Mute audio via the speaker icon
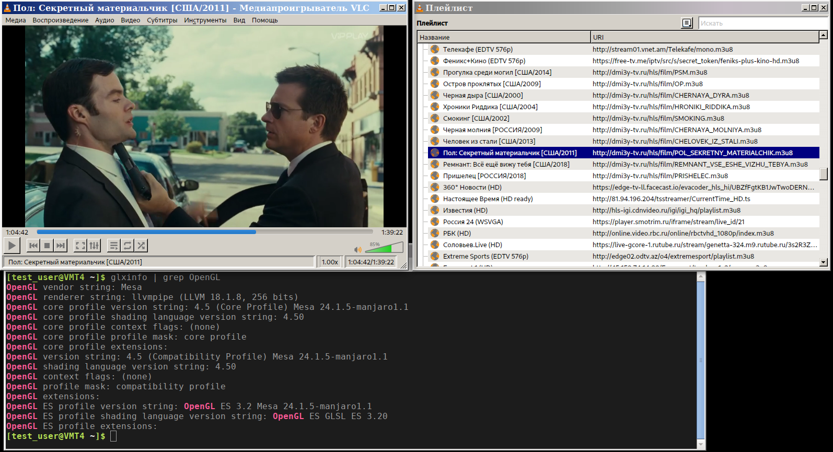The image size is (833, 452). pyautogui.click(x=358, y=249)
